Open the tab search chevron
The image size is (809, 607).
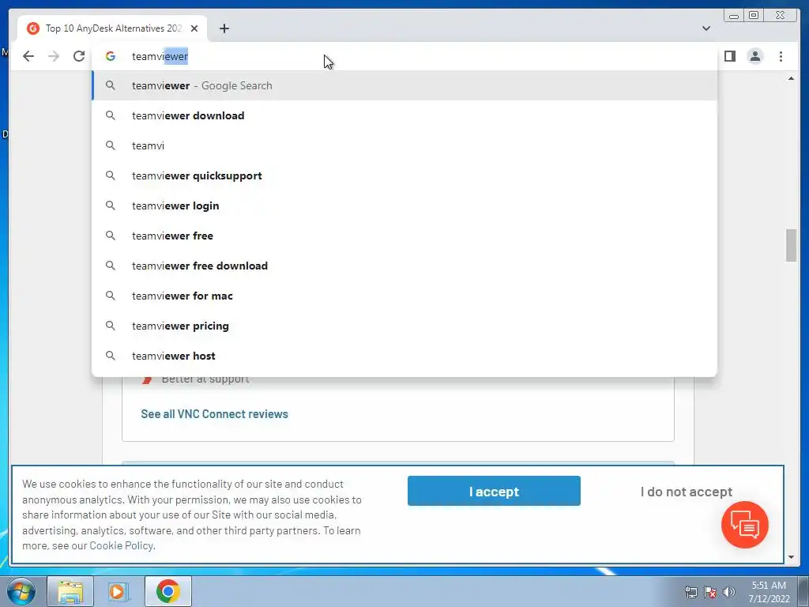[706, 28]
